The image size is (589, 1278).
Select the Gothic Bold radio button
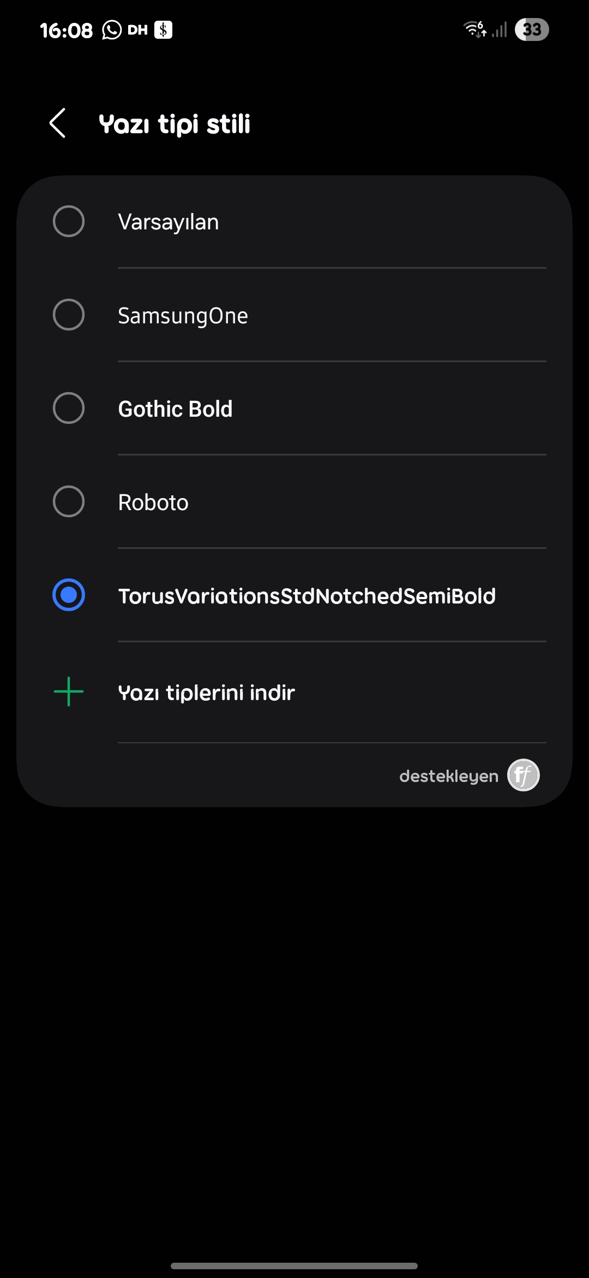[x=69, y=408]
